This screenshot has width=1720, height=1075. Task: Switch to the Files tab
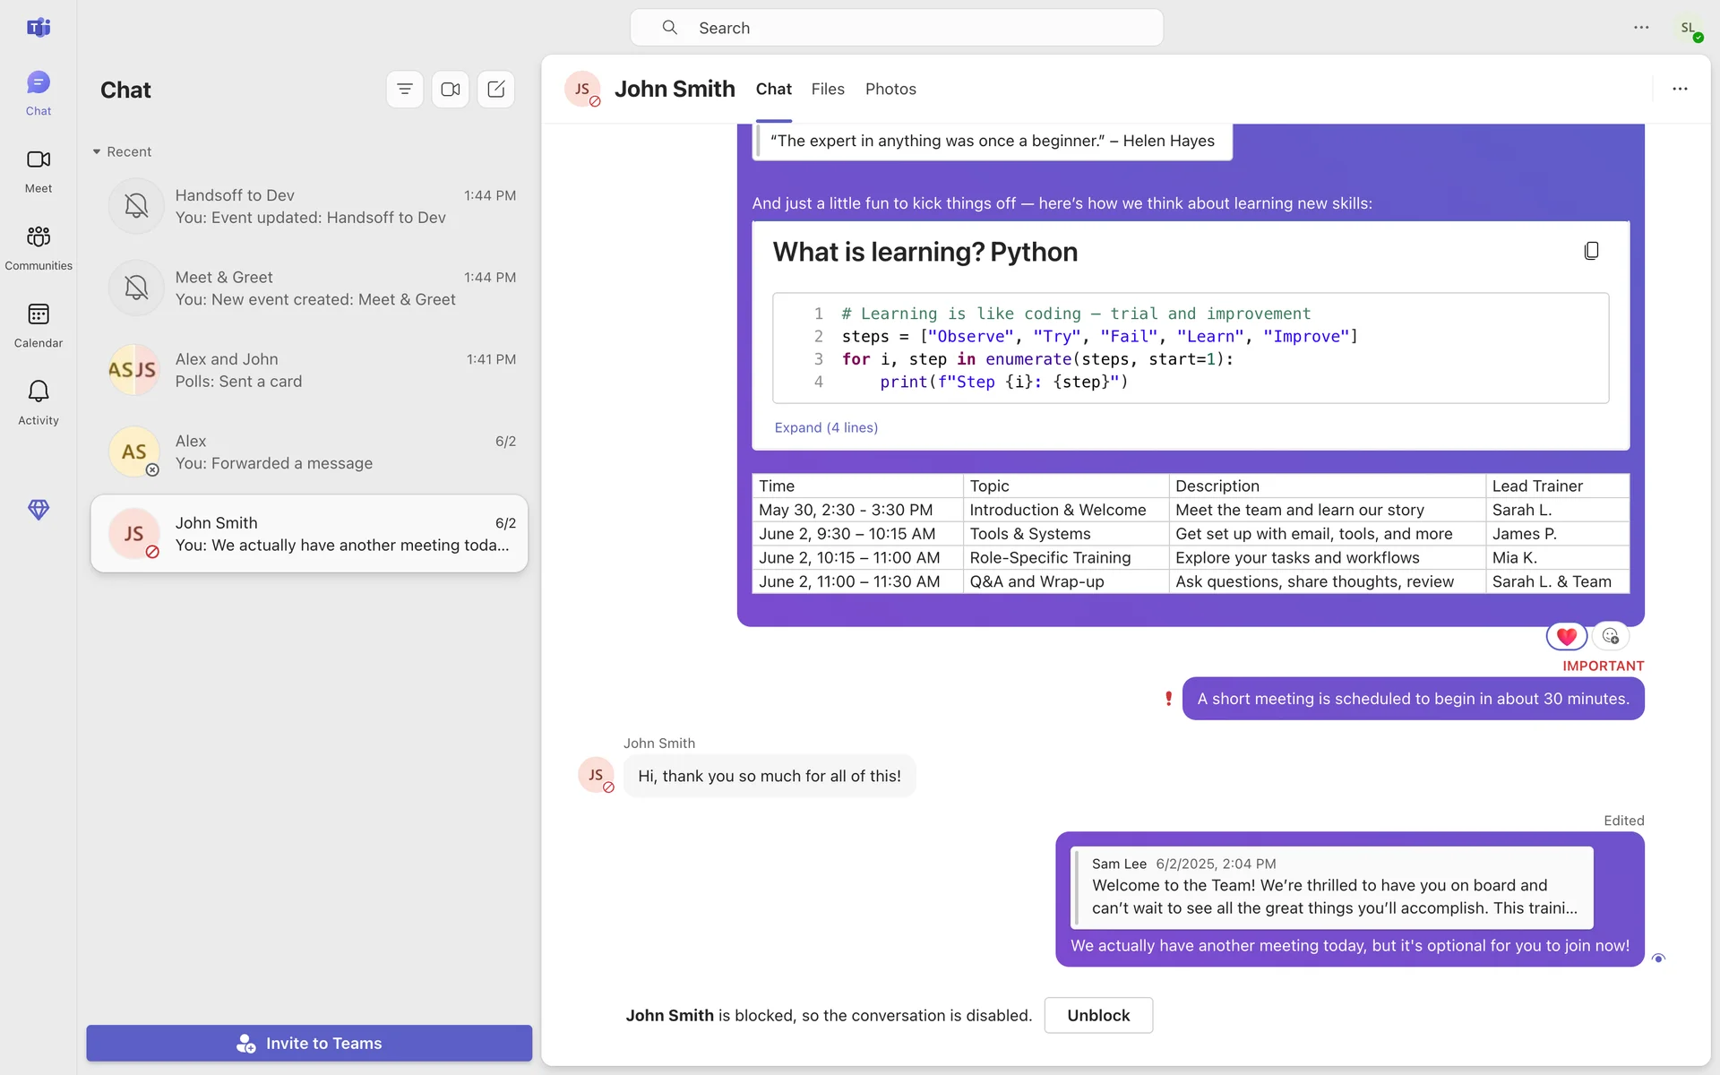828,89
